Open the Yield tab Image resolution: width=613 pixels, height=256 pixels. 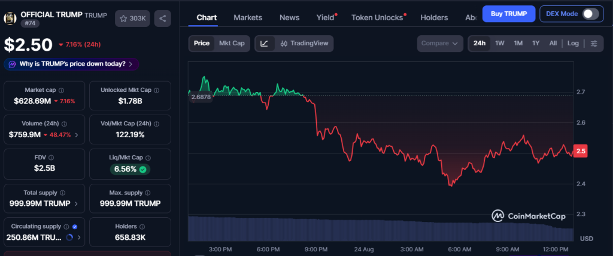pyautogui.click(x=325, y=17)
